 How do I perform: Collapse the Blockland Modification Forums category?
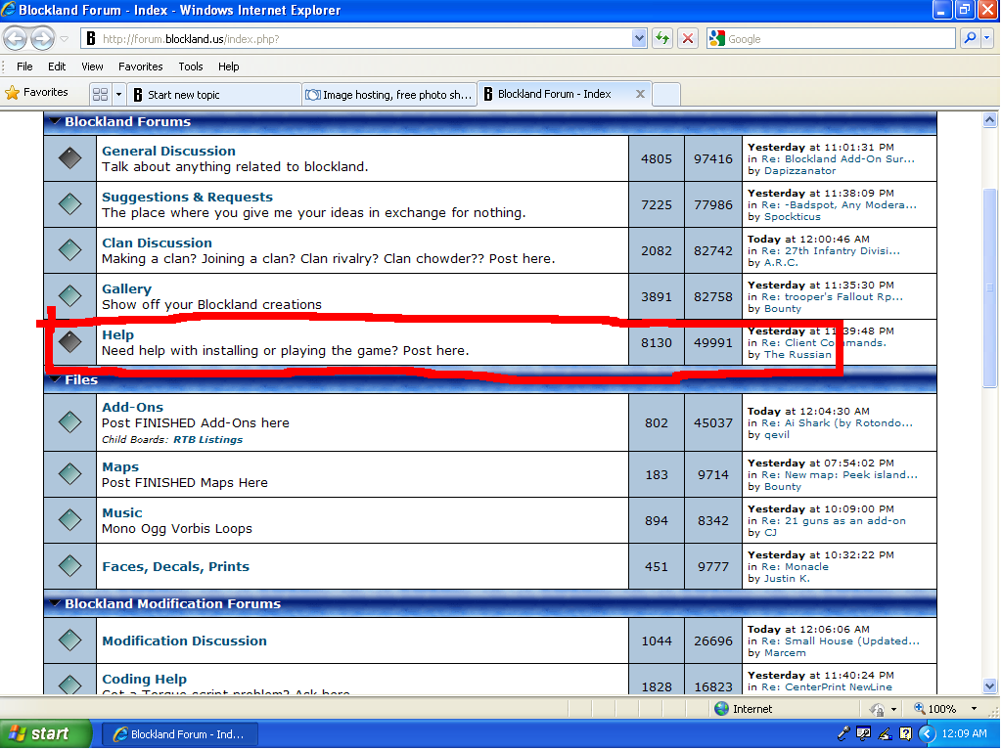pyautogui.click(x=56, y=602)
